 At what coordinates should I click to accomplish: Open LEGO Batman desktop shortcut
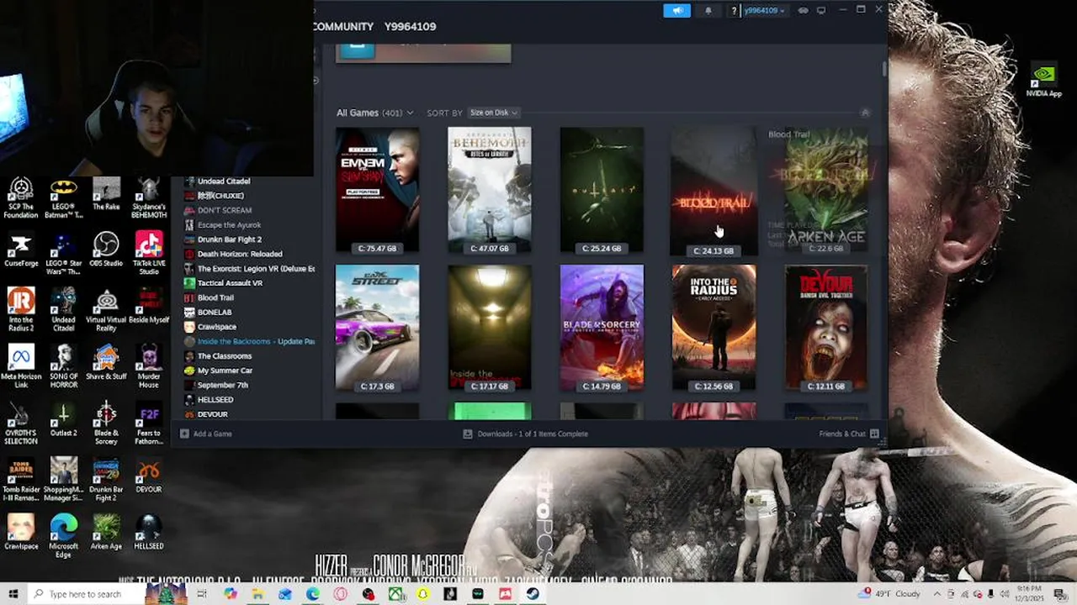pos(64,198)
